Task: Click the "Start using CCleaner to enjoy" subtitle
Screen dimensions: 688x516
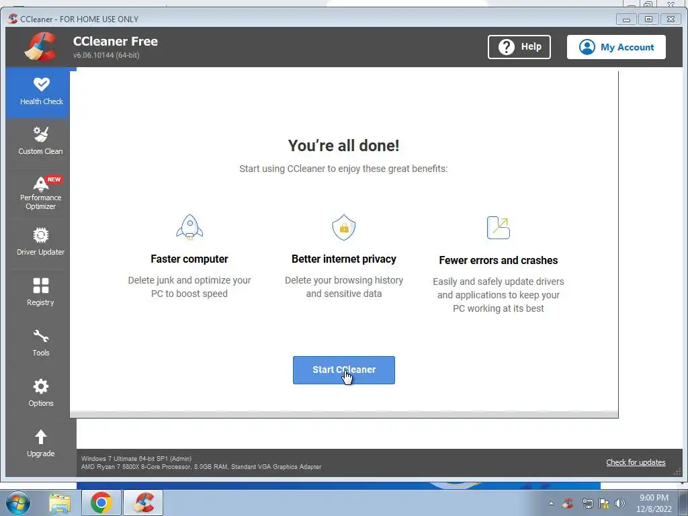Action: (343, 169)
